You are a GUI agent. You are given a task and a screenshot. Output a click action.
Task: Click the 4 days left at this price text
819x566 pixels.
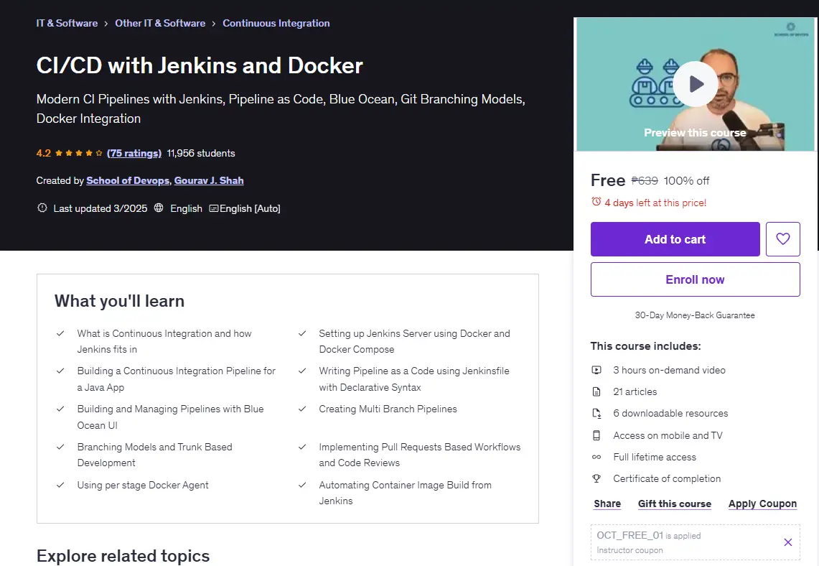pyautogui.click(x=655, y=203)
